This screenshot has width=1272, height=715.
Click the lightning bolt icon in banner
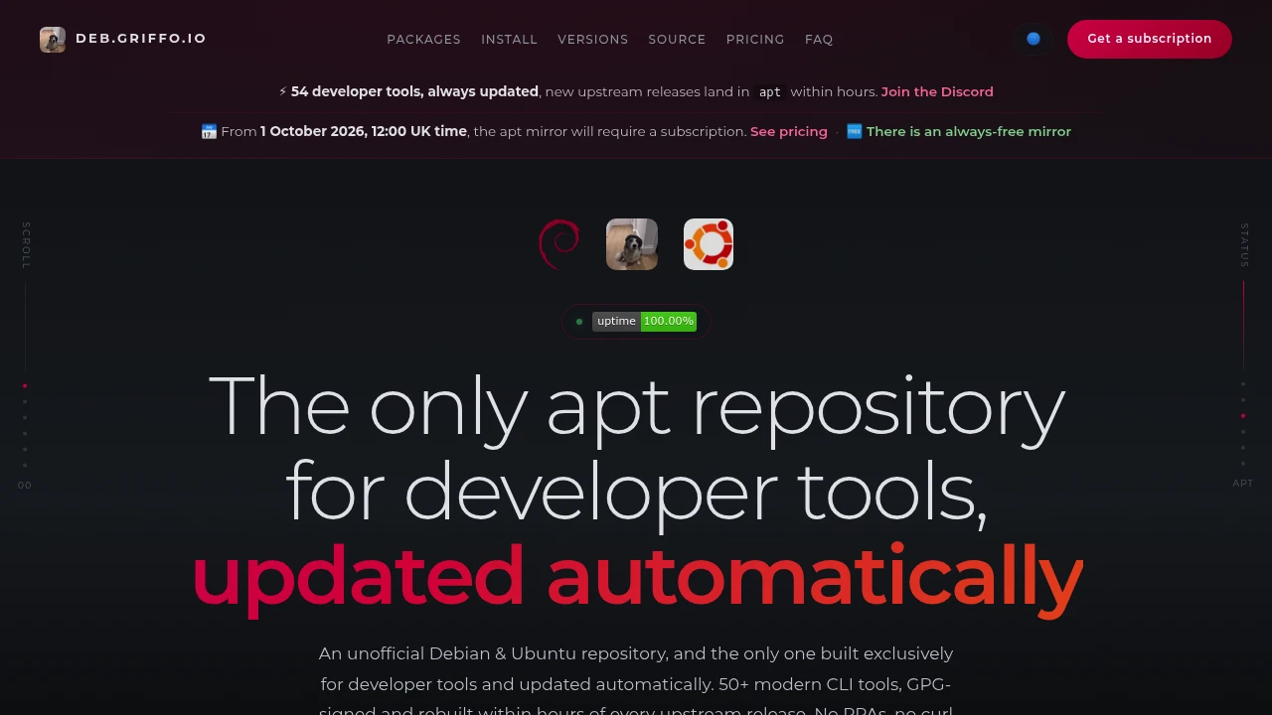coord(283,91)
